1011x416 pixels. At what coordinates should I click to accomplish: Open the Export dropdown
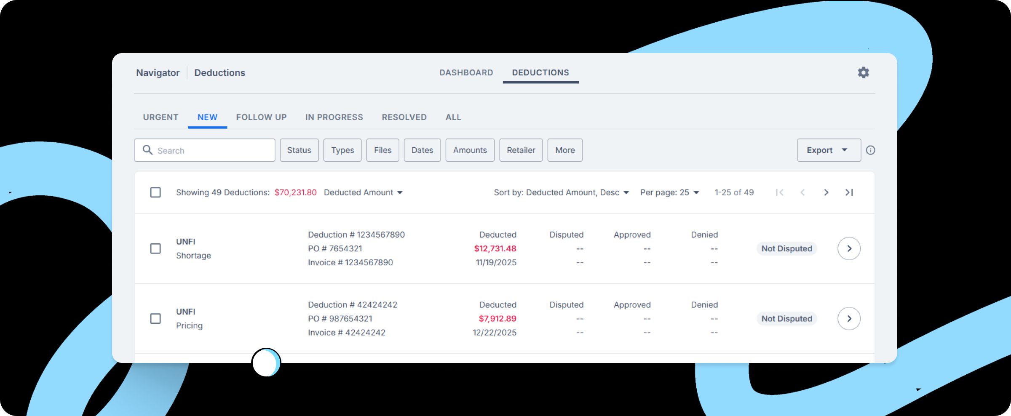[x=829, y=150]
